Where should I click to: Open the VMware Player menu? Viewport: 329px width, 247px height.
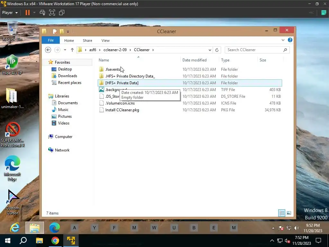pyautogui.click(x=10, y=13)
